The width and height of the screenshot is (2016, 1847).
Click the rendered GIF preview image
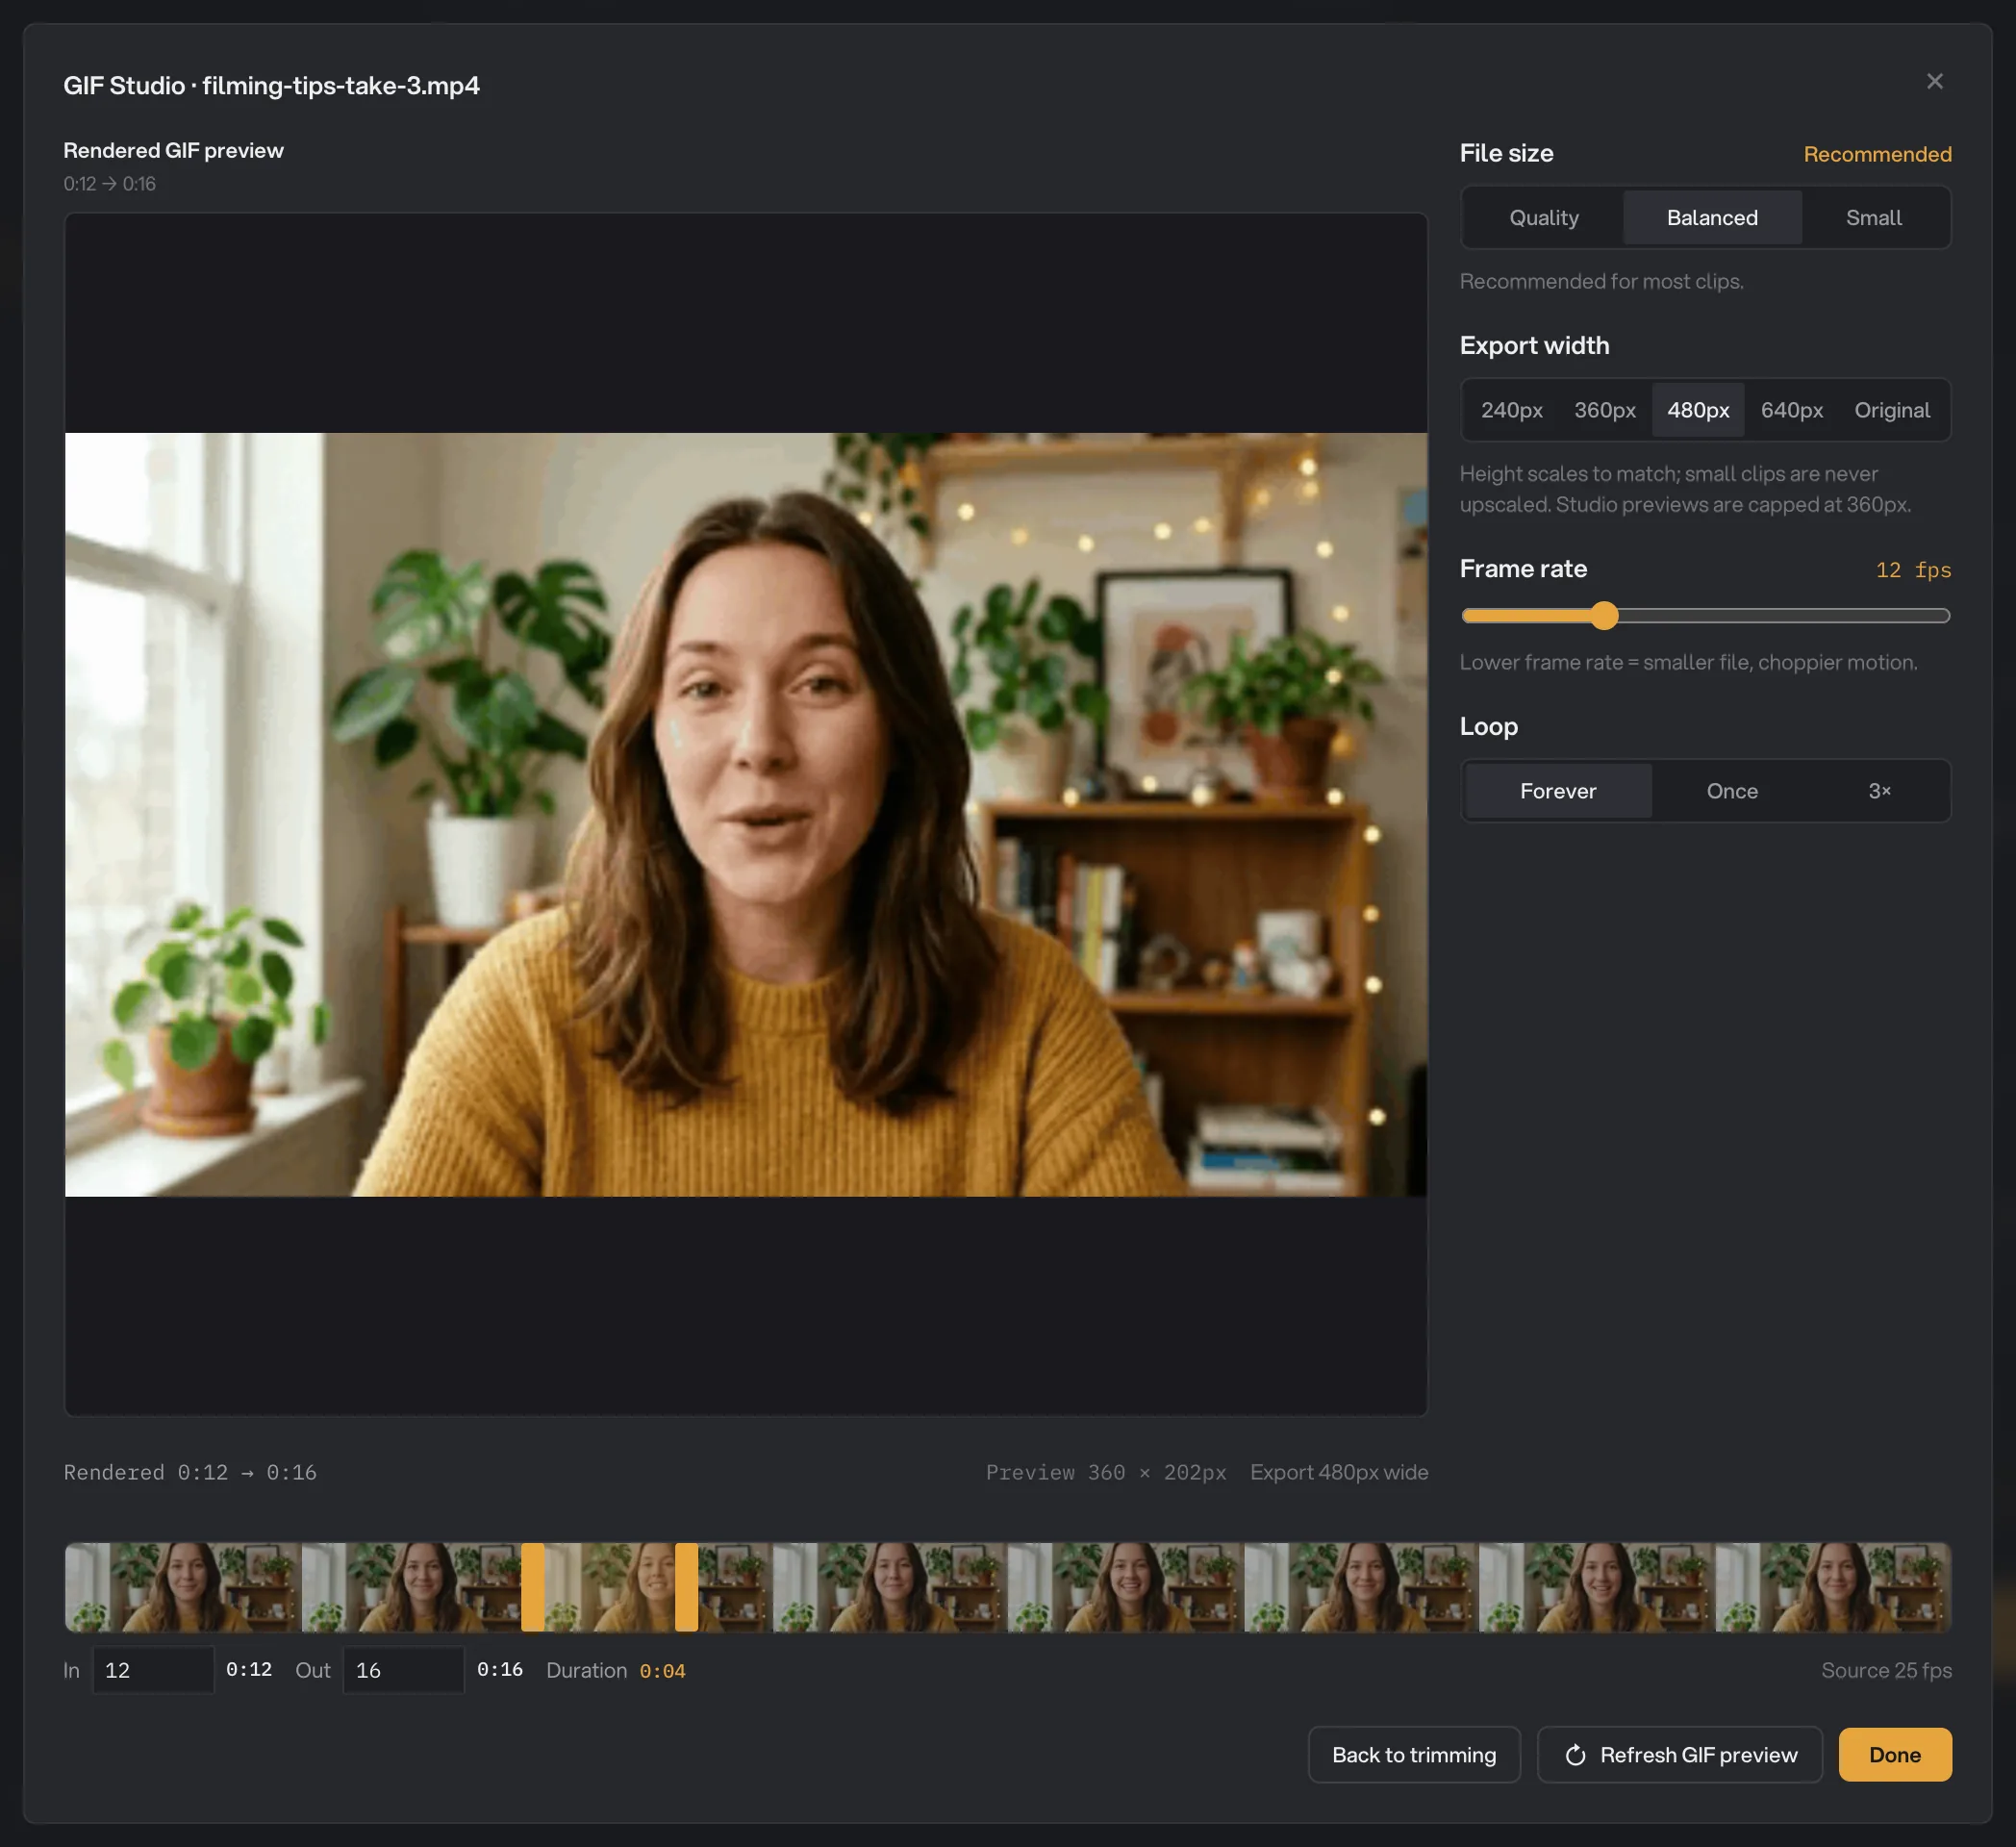(x=745, y=814)
